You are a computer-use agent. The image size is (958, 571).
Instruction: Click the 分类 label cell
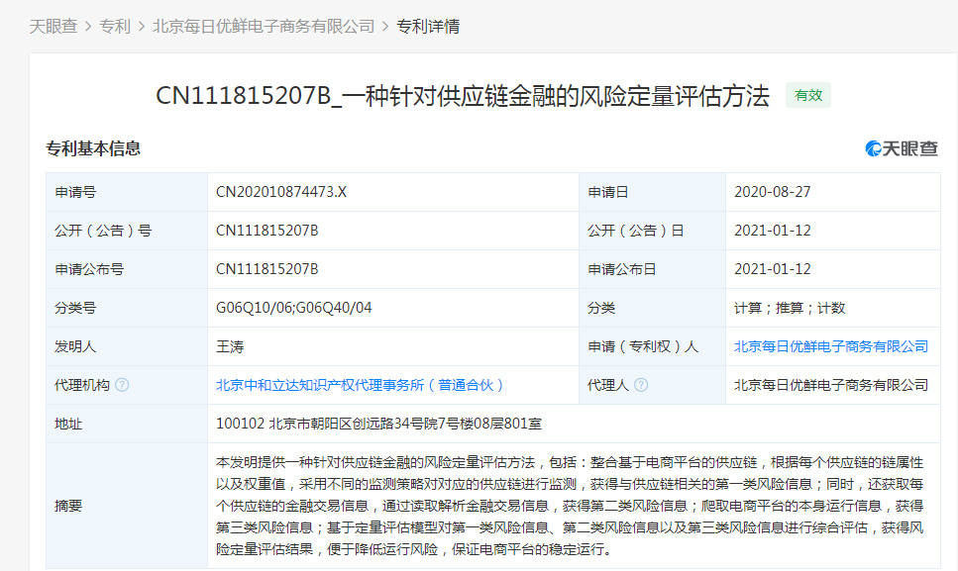tap(653, 308)
